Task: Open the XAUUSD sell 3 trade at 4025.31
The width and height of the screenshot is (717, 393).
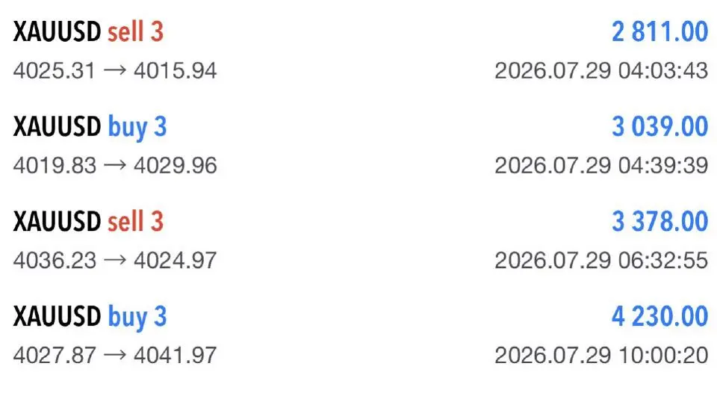Action: pos(360,50)
